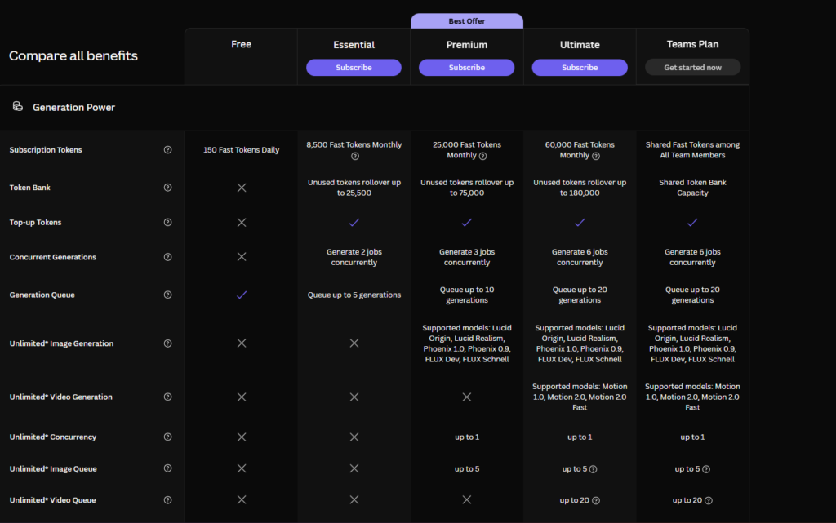
Task: Click Unused tokens rollover up to 180,000
Action: point(580,188)
